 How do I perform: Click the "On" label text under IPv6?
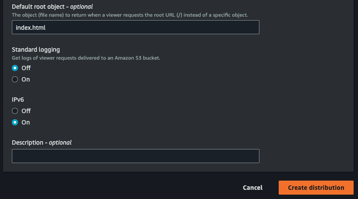tap(25, 122)
